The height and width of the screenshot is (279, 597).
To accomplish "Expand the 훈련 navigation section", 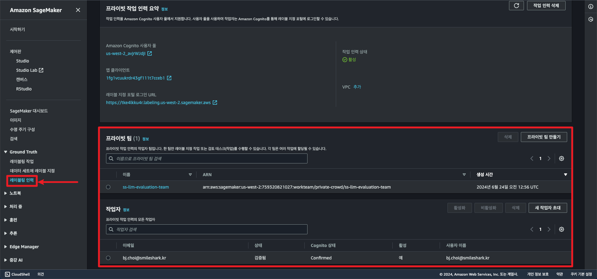I will [x=6, y=220].
